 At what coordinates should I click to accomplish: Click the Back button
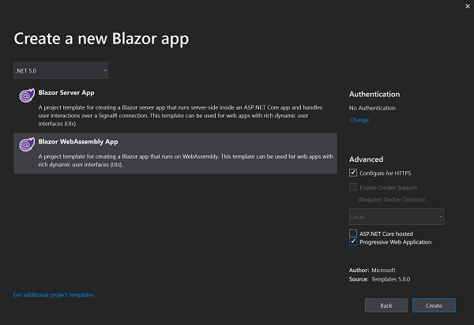click(x=386, y=305)
